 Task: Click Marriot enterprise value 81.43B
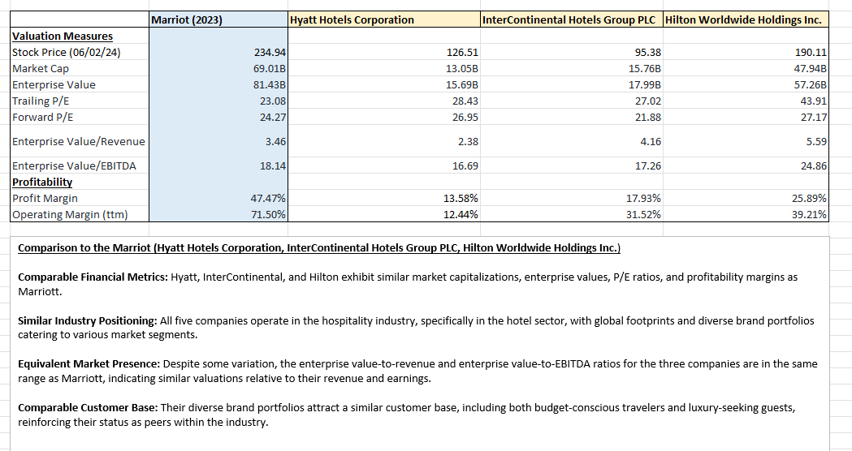coord(218,84)
